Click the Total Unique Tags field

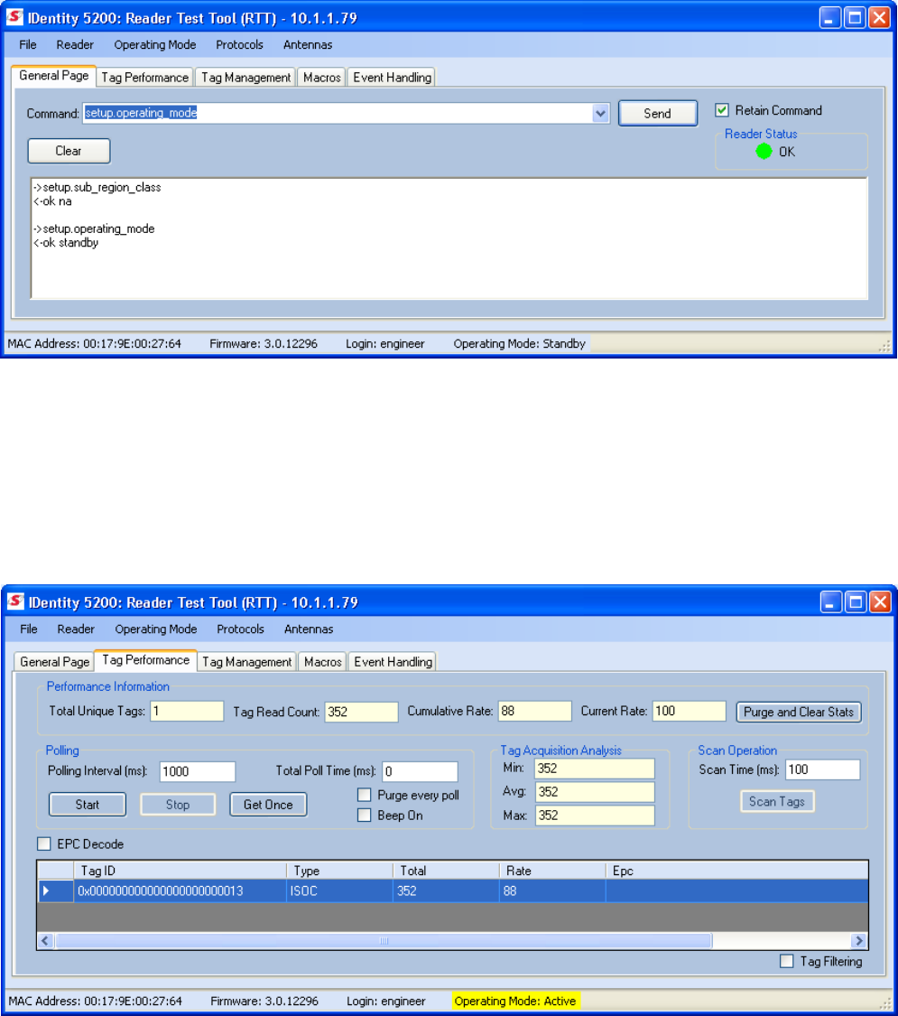(187, 712)
